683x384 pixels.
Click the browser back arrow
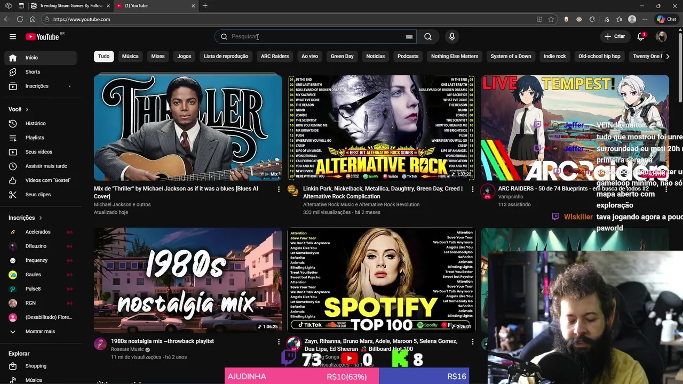[7, 19]
